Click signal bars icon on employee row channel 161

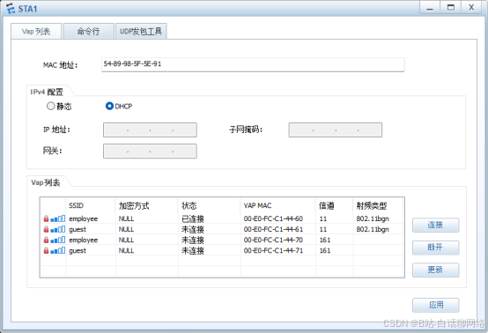click(57, 240)
